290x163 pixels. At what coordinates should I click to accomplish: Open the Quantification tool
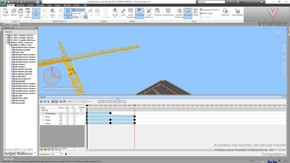[168, 12]
